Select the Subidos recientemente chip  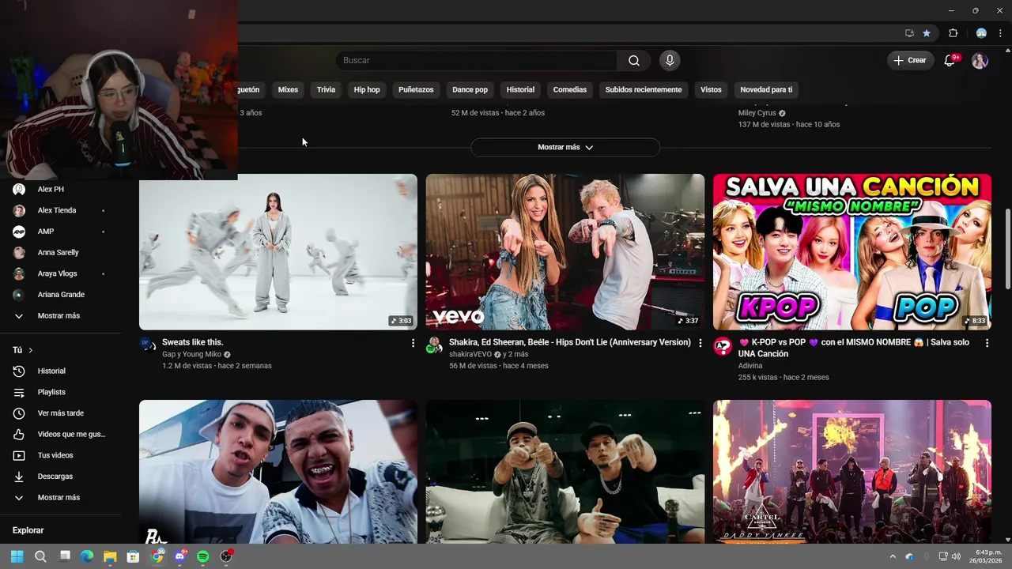pyautogui.click(x=644, y=89)
